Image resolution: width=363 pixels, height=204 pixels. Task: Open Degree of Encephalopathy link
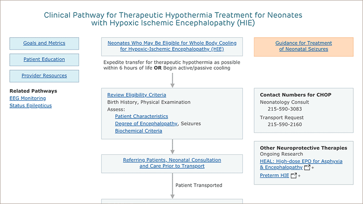(x=146, y=124)
